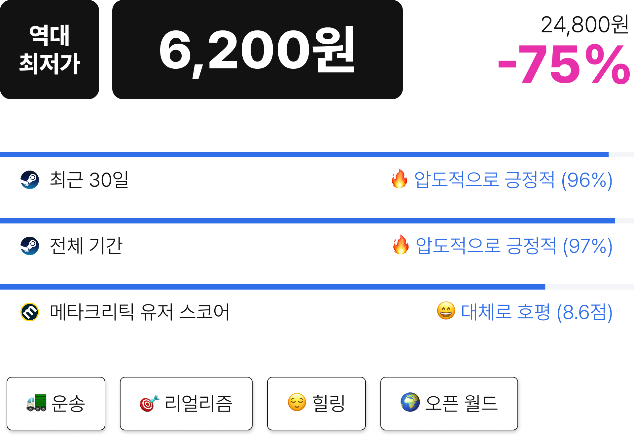Select the 운송 tag button

click(x=56, y=403)
